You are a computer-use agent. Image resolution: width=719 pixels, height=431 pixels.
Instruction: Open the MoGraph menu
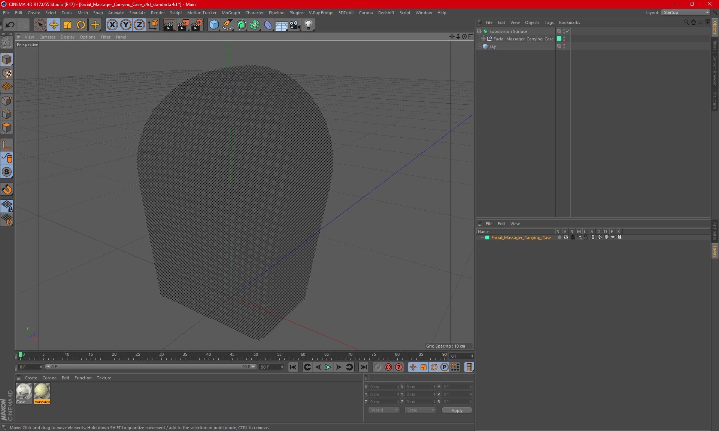tap(231, 13)
